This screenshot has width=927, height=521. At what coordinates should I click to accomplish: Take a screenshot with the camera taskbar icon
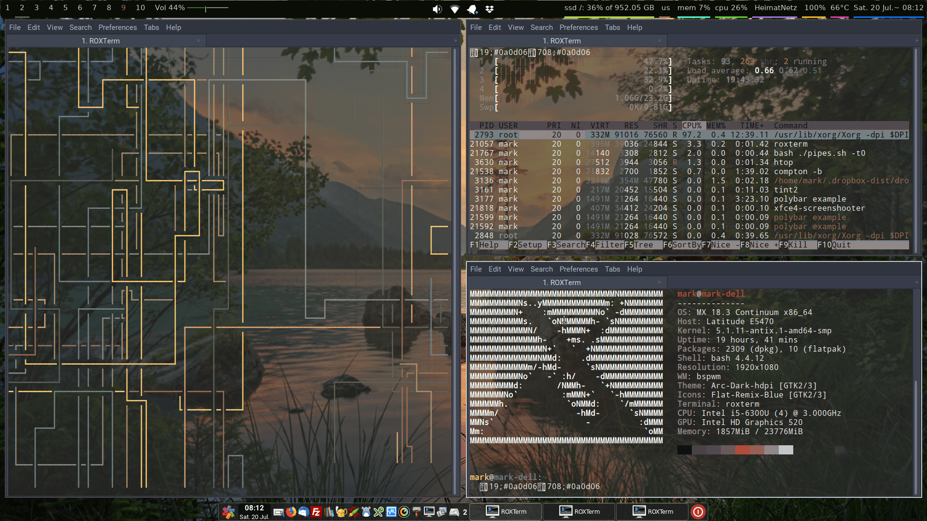[x=442, y=512]
